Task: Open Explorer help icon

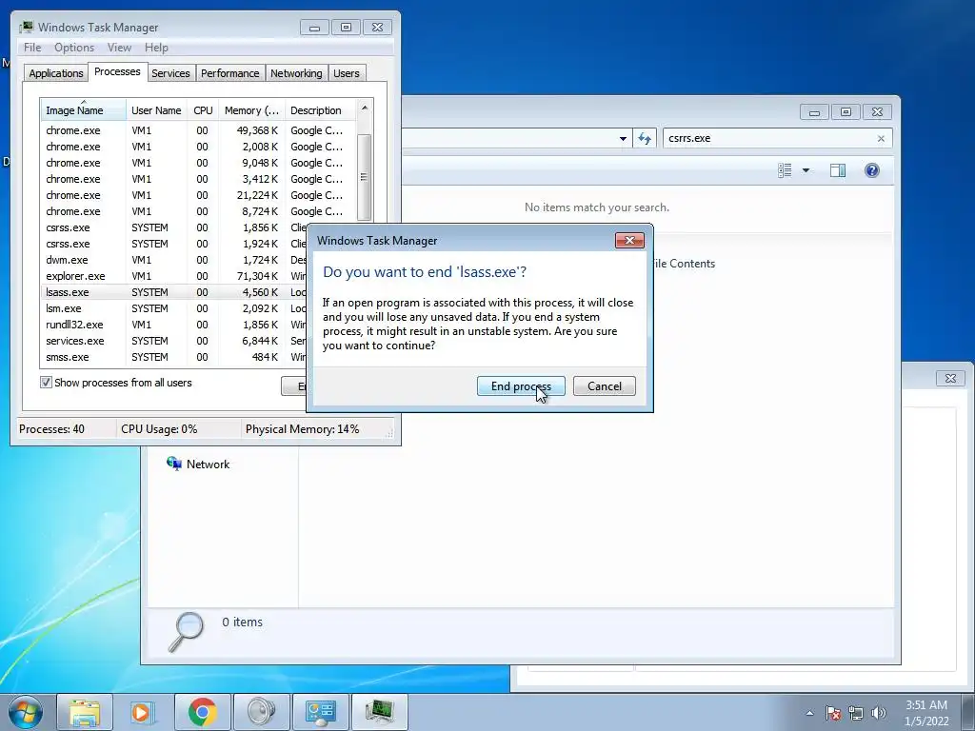Action: (872, 170)
